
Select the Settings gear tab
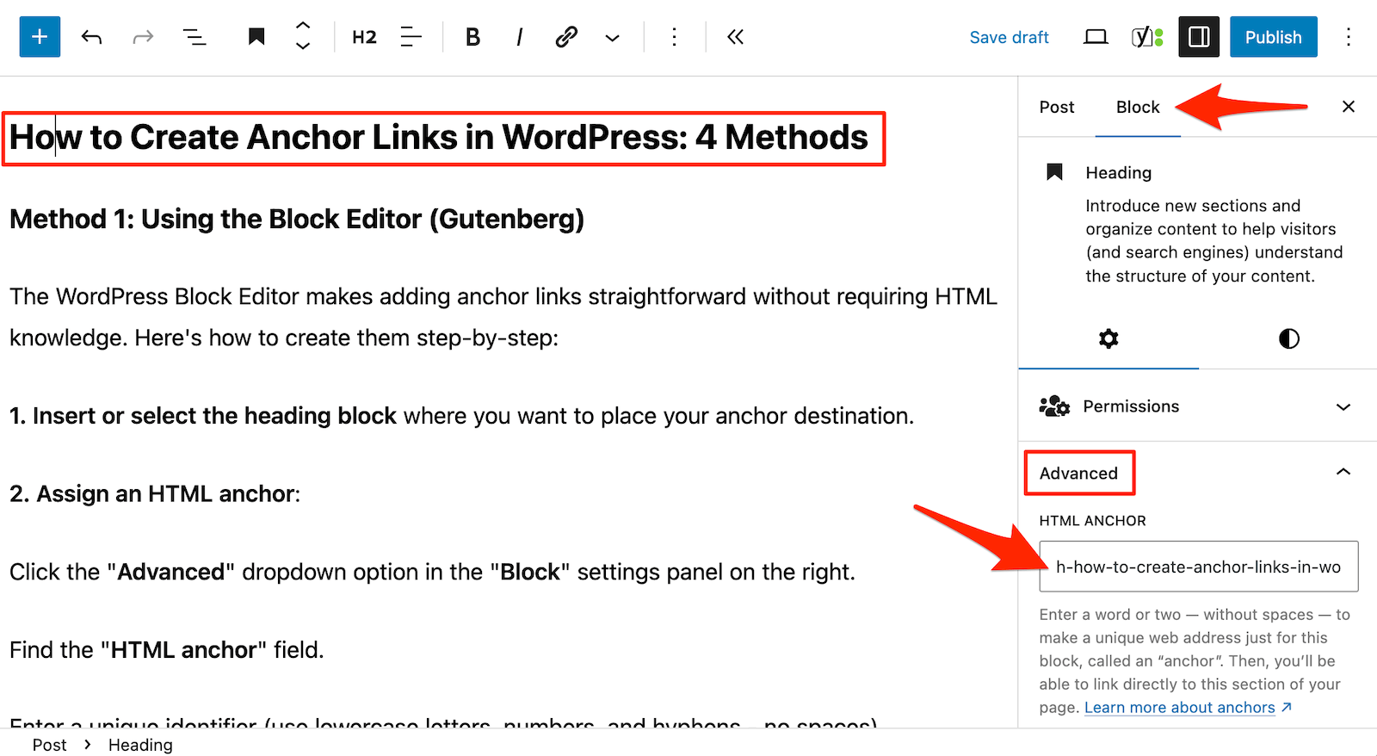point(1108,338)
